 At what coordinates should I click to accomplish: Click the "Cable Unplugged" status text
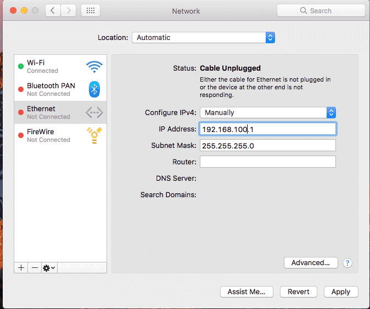[231, 68]
